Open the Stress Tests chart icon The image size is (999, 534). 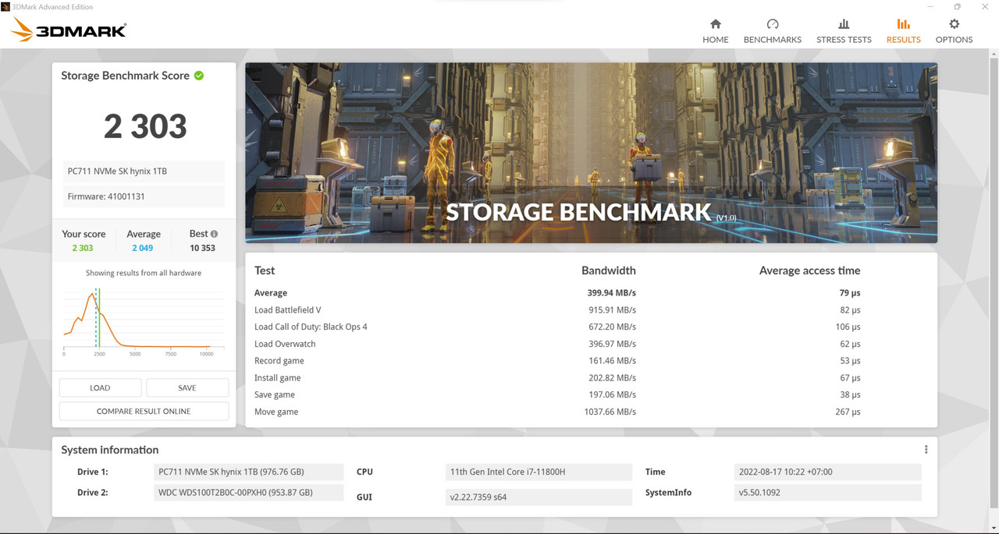click(x=844, y=24)
